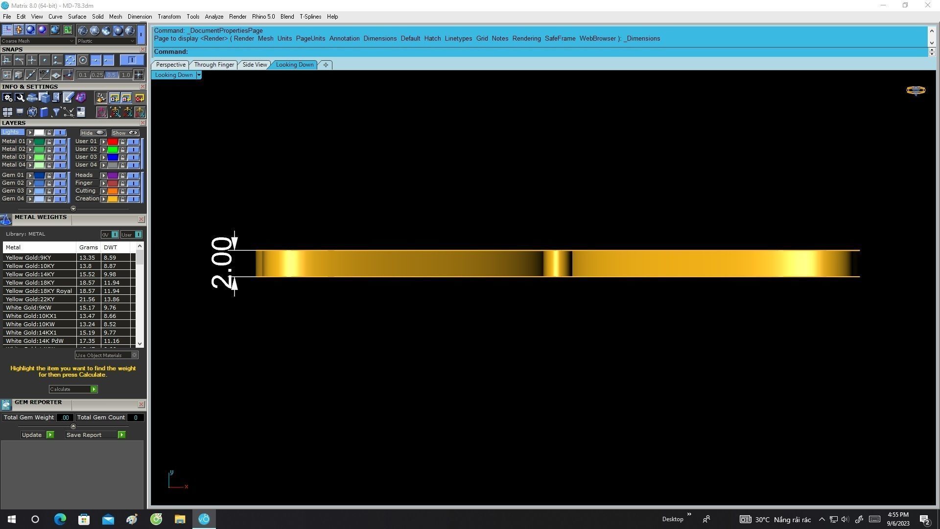940x529 pixels.
Task: Click the filter funnel icon
Action: pos(56,112)
